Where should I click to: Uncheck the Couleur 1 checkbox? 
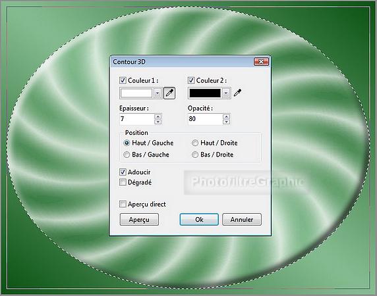[x=123, y=80]
